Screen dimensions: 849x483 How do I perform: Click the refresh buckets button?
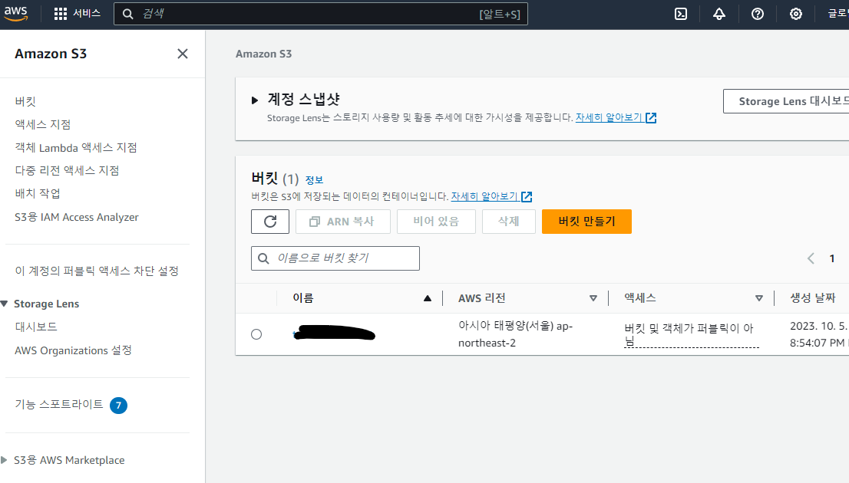(270, 222)
